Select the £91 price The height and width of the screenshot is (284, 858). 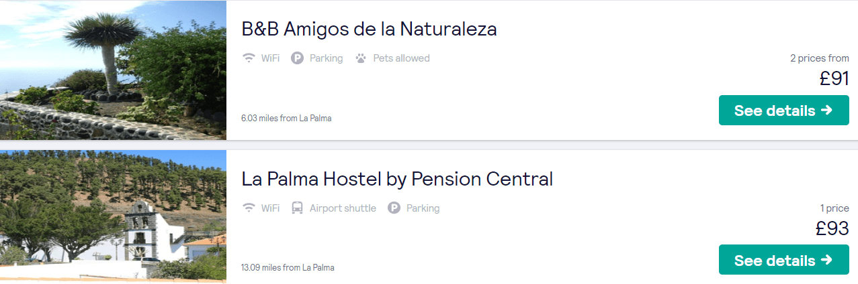834,78
